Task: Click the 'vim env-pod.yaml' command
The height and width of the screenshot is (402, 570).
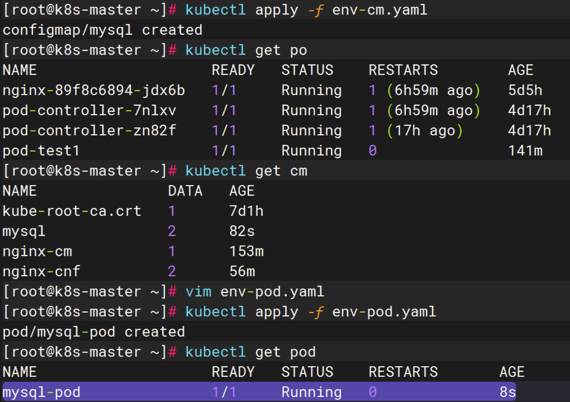Action: [x=255, y=292]
